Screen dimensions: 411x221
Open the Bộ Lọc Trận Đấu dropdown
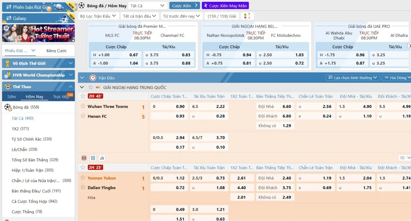pyautogui.click(x=98, y=16)
